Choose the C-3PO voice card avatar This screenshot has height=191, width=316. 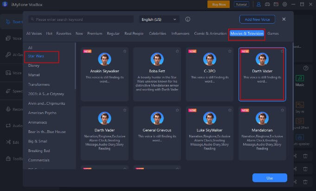[x=210, y=59]
